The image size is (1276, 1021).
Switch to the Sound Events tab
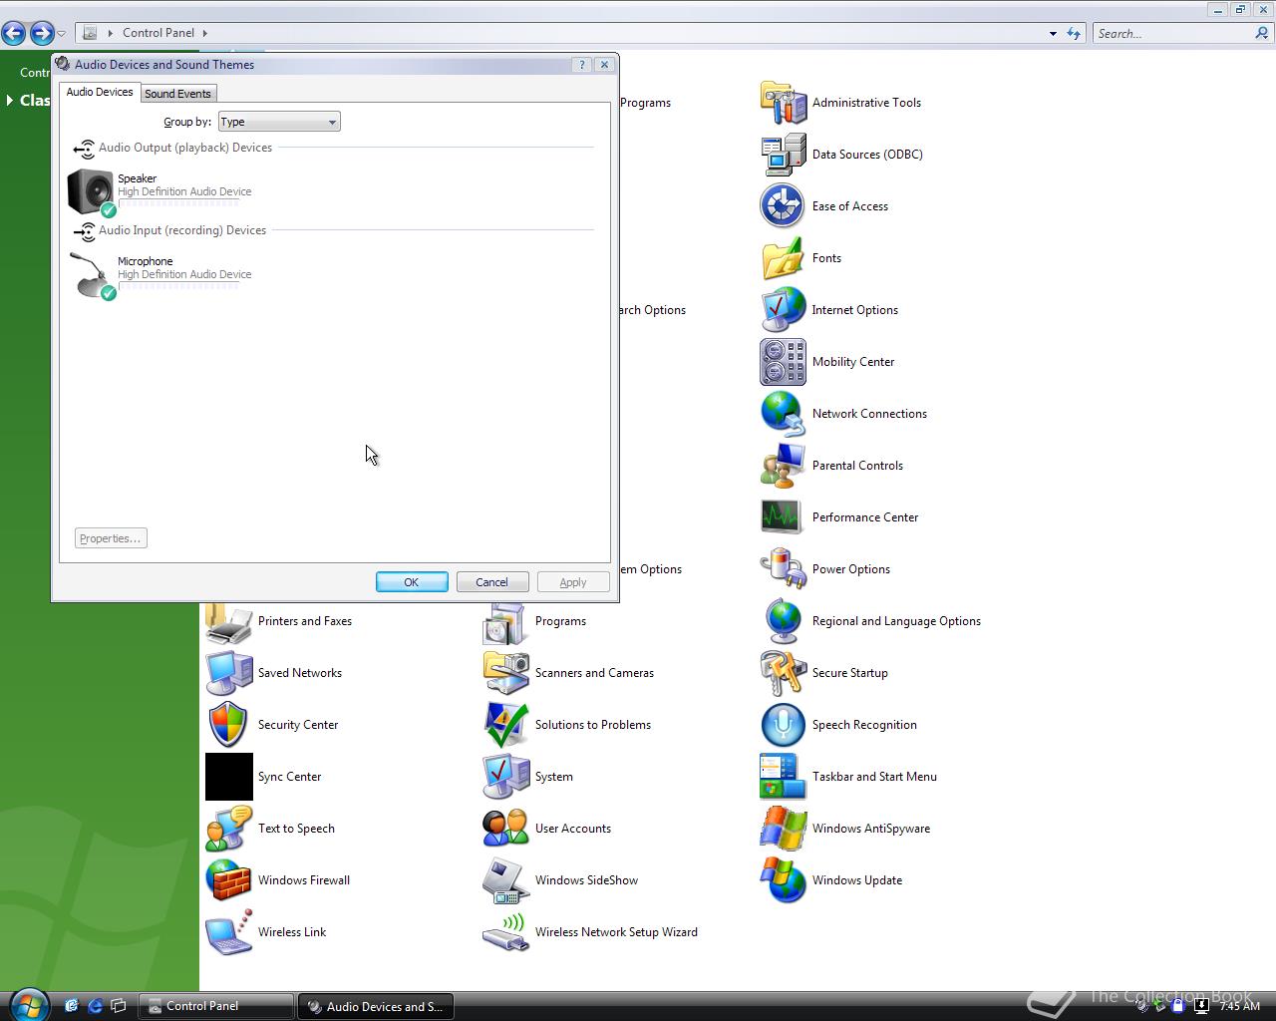(177, 94)
